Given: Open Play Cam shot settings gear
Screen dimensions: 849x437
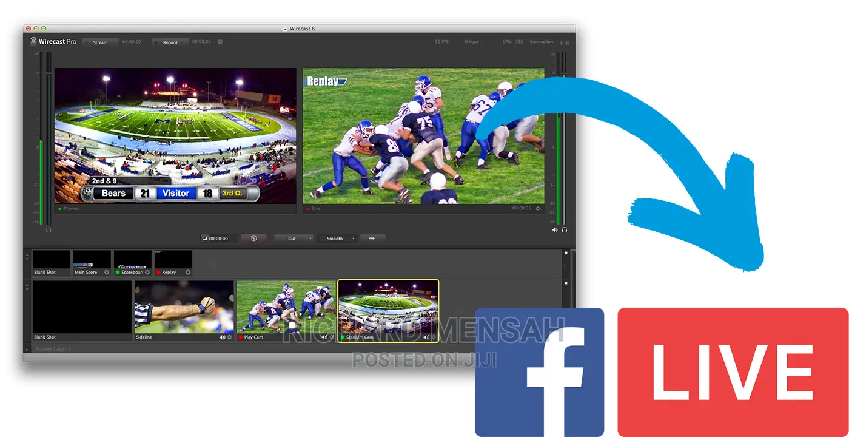Looking at the screenshot, I should click(x=332, y=337).
